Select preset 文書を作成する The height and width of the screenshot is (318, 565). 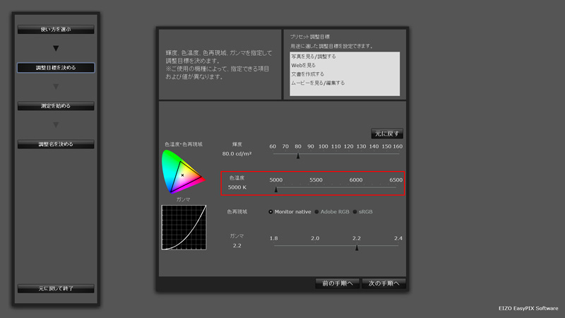point(308,73)
